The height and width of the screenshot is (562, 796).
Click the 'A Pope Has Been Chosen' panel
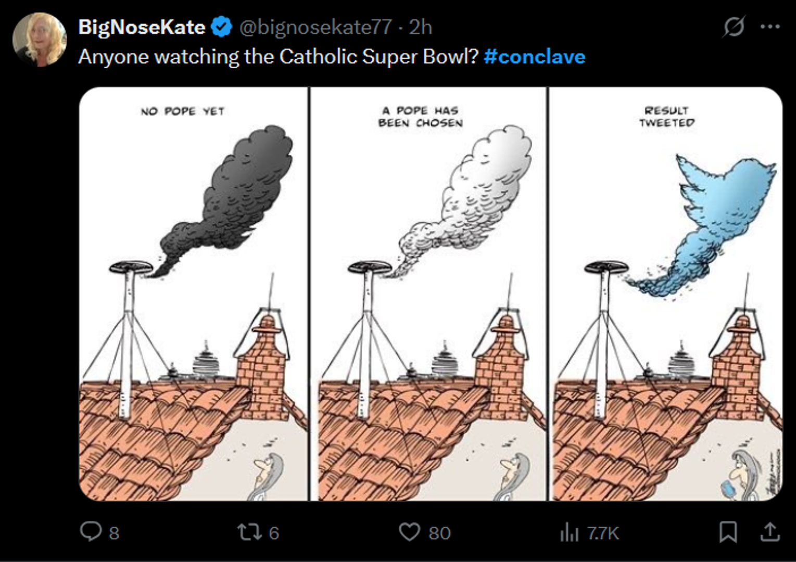pyautogui.click(x=428, y=294)
